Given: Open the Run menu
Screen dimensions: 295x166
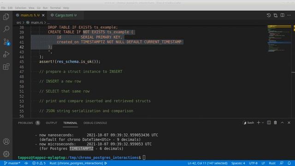Looking at the screenshot, I should 45,8.
